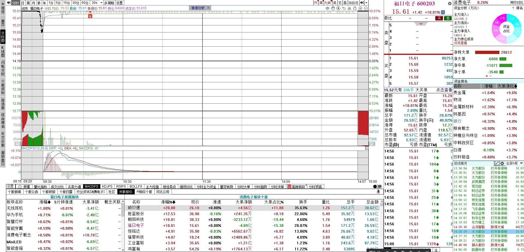Click the 短线精灵 filter icon beside gear
The image size is (524, 252).
497,163
